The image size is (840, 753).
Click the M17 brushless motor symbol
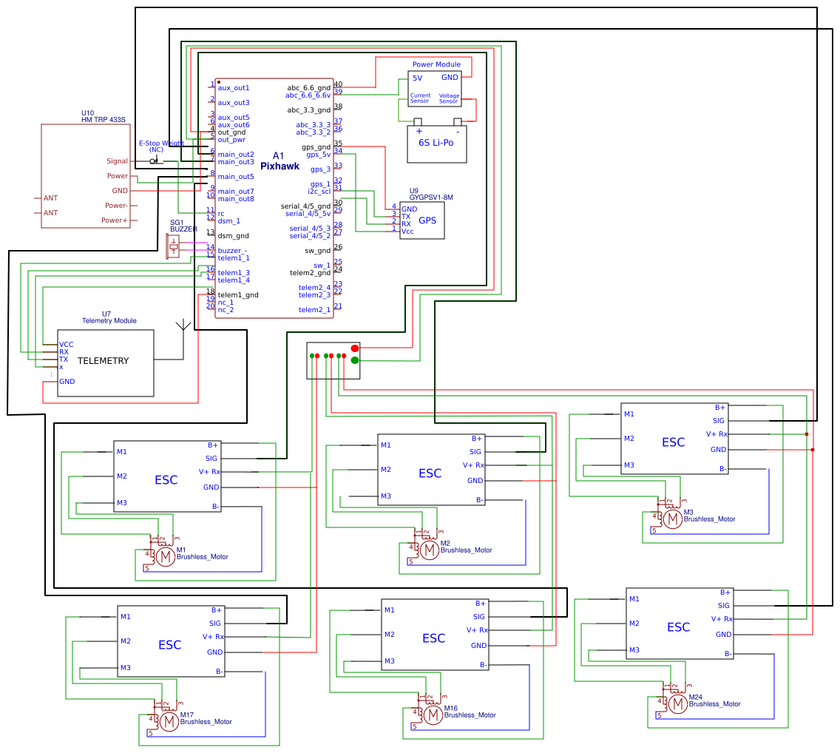coord(169,722)
